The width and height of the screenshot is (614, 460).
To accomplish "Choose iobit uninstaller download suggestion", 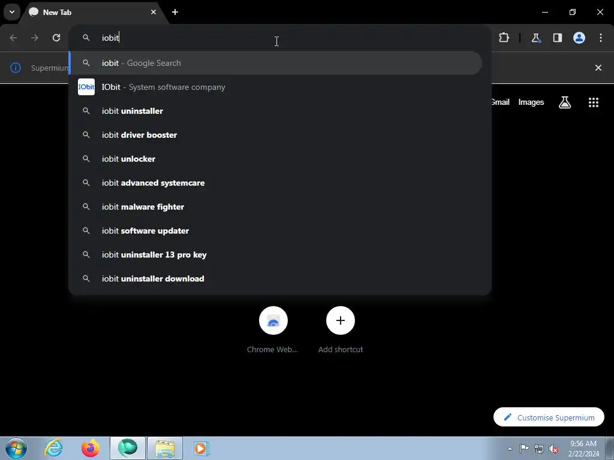I will tap(276, 279).
